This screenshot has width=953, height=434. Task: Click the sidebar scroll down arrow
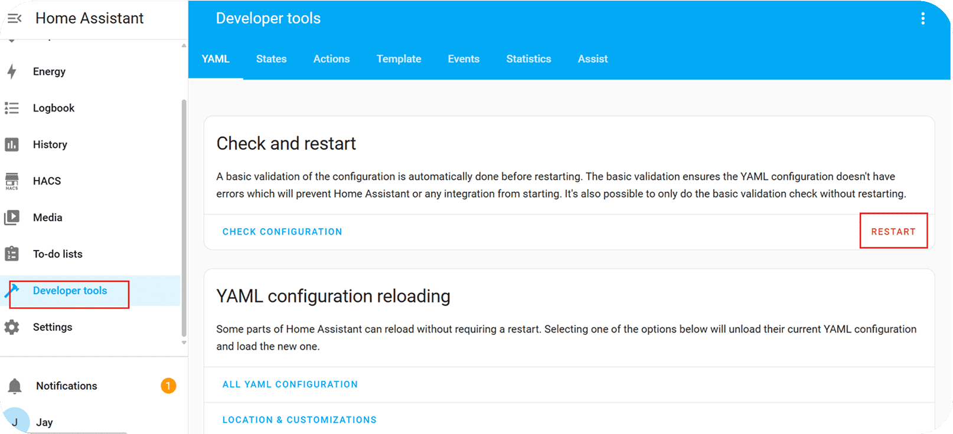184,343
